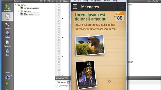Select Notes.qml in project tree

pos(29,14)
